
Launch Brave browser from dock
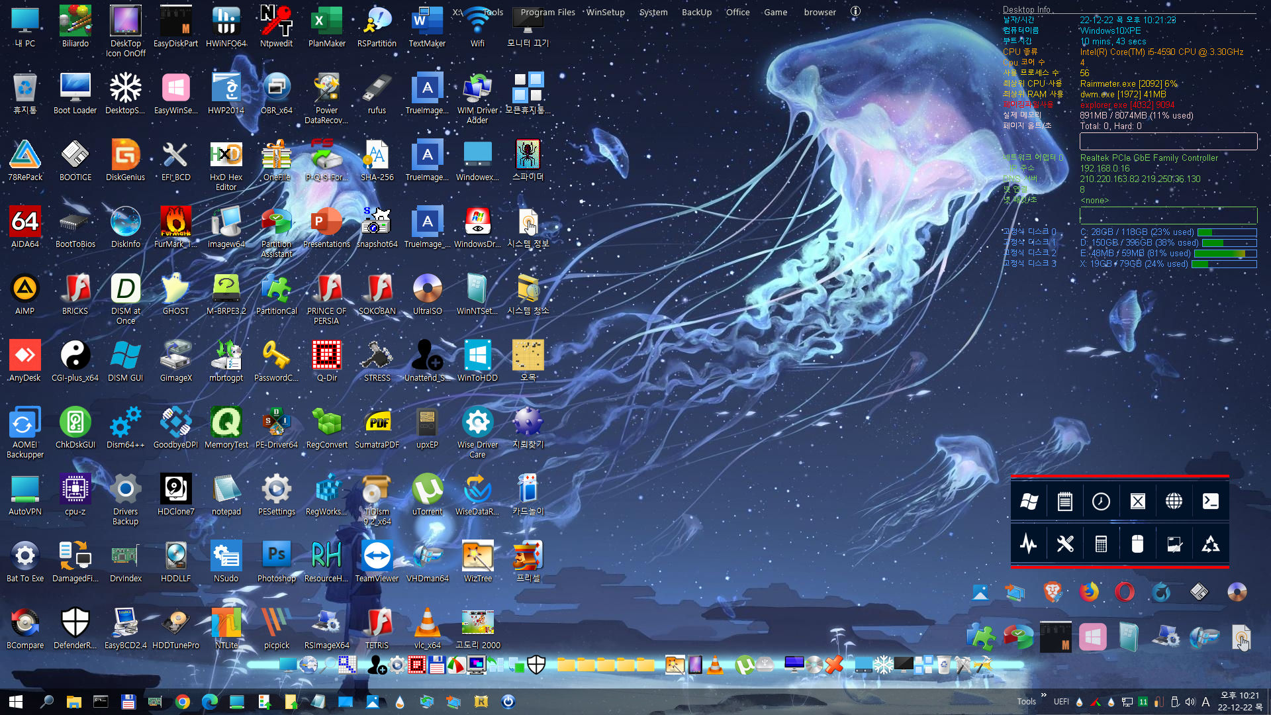1053,592
